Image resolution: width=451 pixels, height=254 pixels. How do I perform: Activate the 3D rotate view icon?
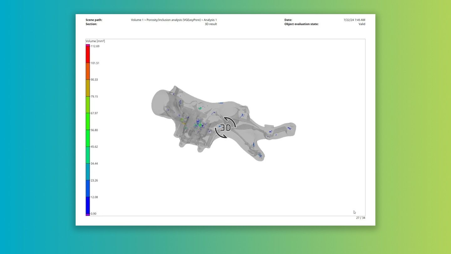225,127
